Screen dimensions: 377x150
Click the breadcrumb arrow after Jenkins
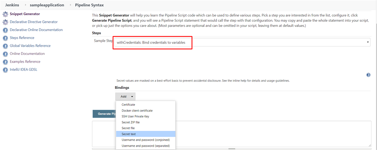[x=25, y=5]
